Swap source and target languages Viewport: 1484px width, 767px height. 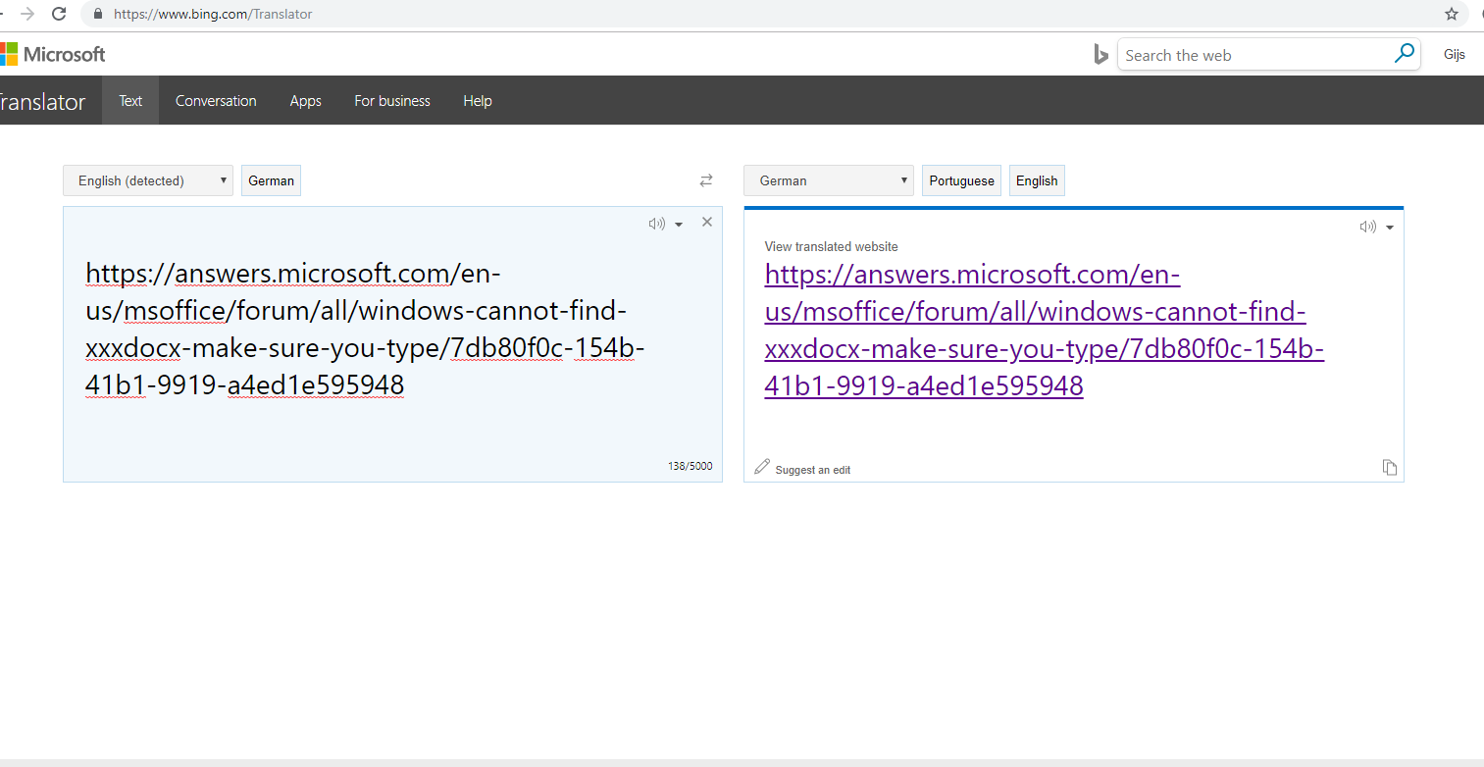coord(706,180)
